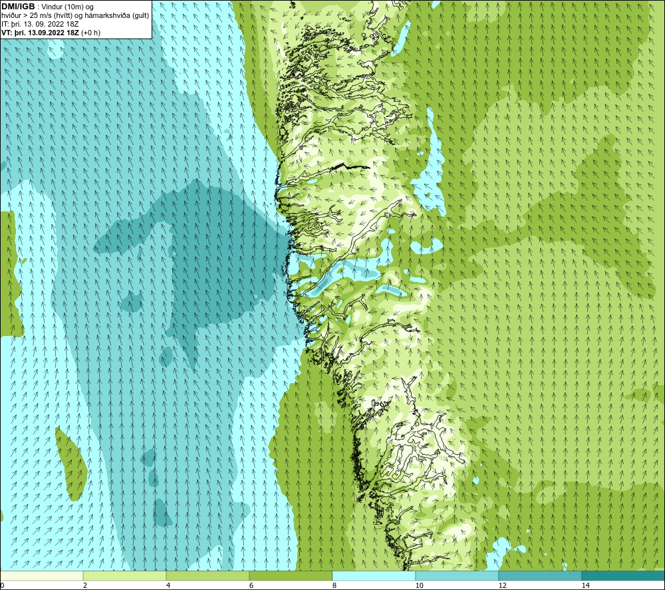Viewport: 665px width, 590px height.
Task: Click the 2–4 m/s light green legend segment
Action: click(x=125, y=575)
